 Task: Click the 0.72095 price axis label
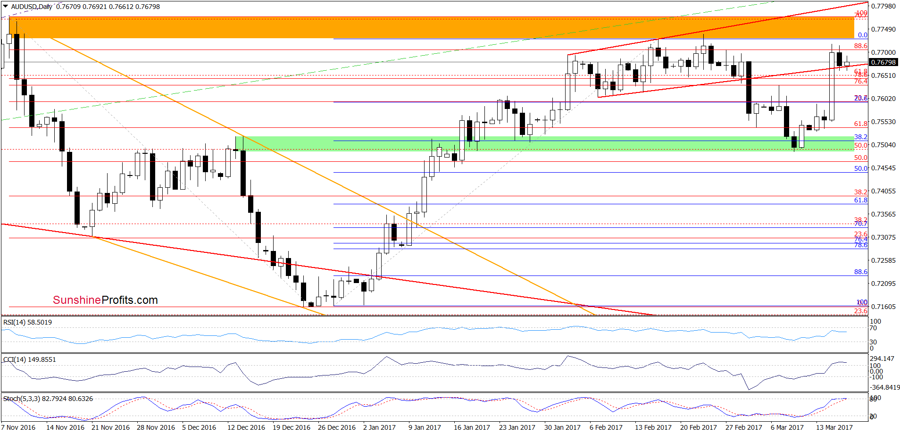883,284
